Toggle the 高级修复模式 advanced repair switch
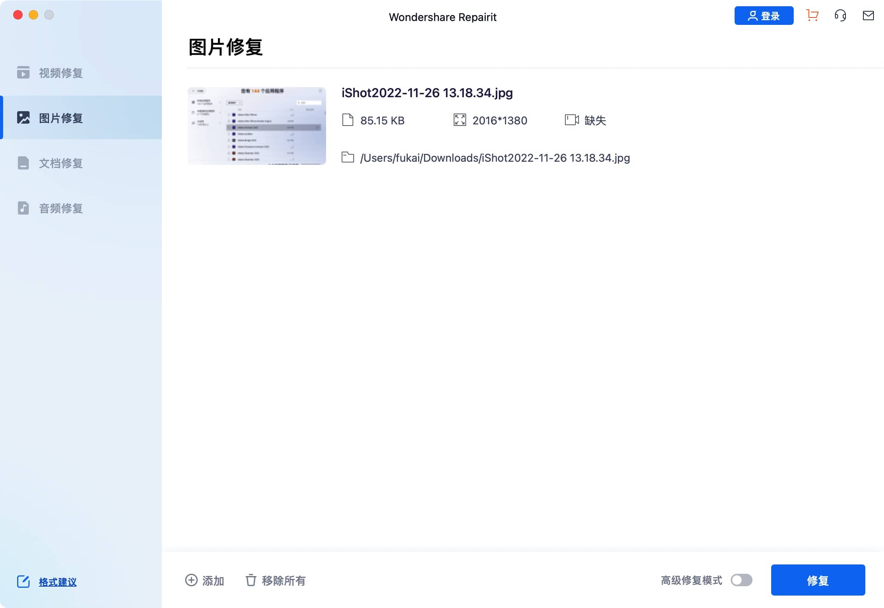Viewport: 884px width, 608px height. [741, 580]
